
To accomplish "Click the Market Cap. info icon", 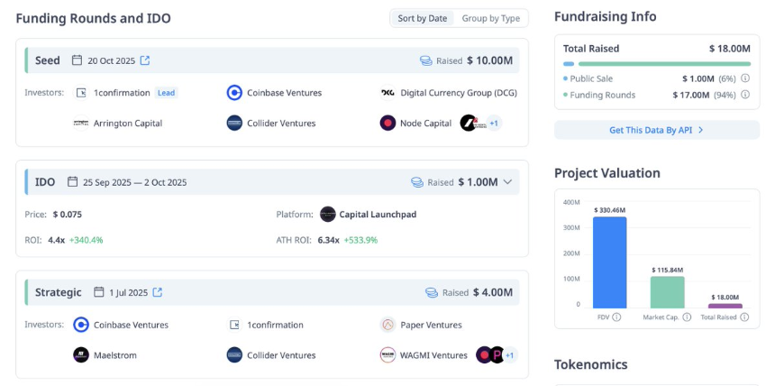I will point(687,317).
